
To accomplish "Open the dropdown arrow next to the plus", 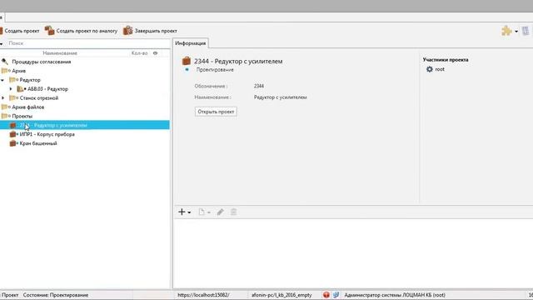I will 189,212.
